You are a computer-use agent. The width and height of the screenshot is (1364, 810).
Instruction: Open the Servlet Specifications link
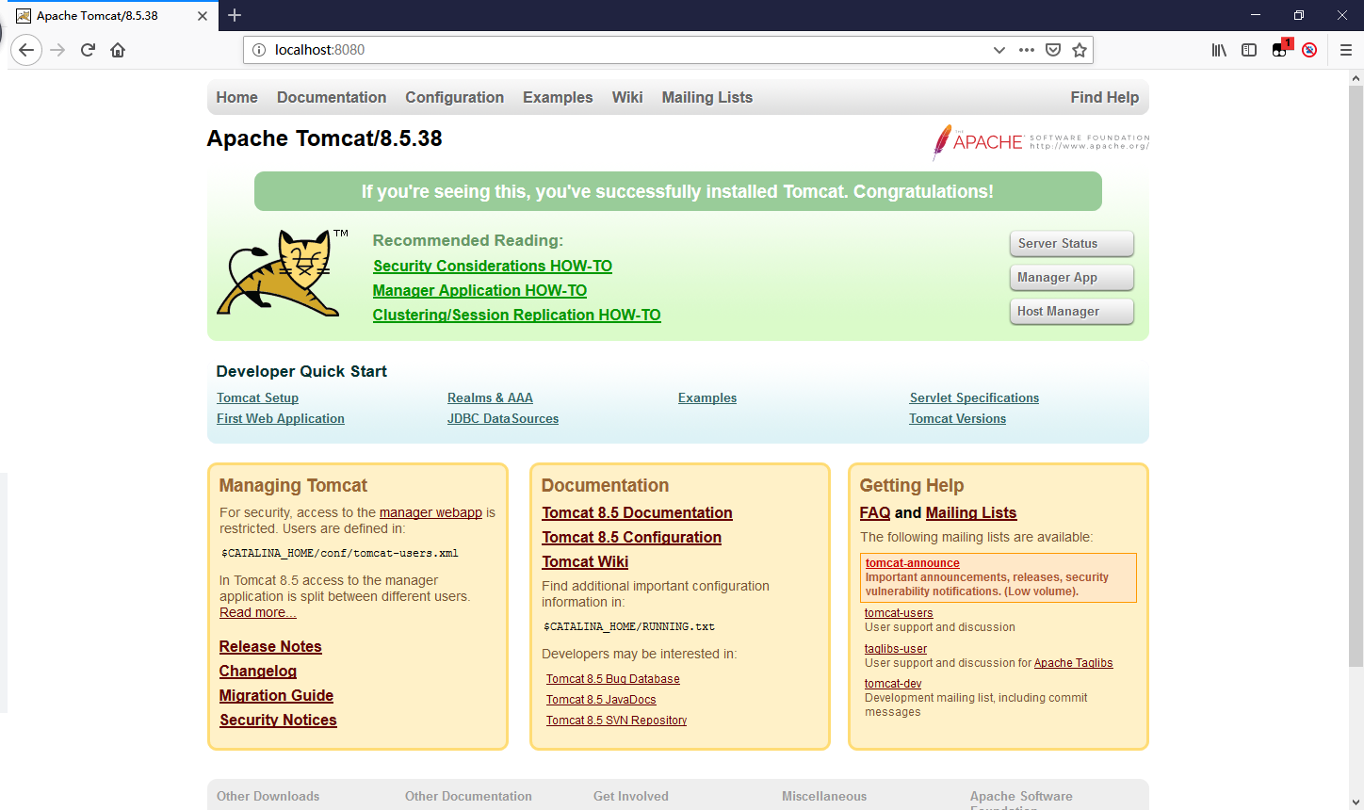(x=974, y=397)
